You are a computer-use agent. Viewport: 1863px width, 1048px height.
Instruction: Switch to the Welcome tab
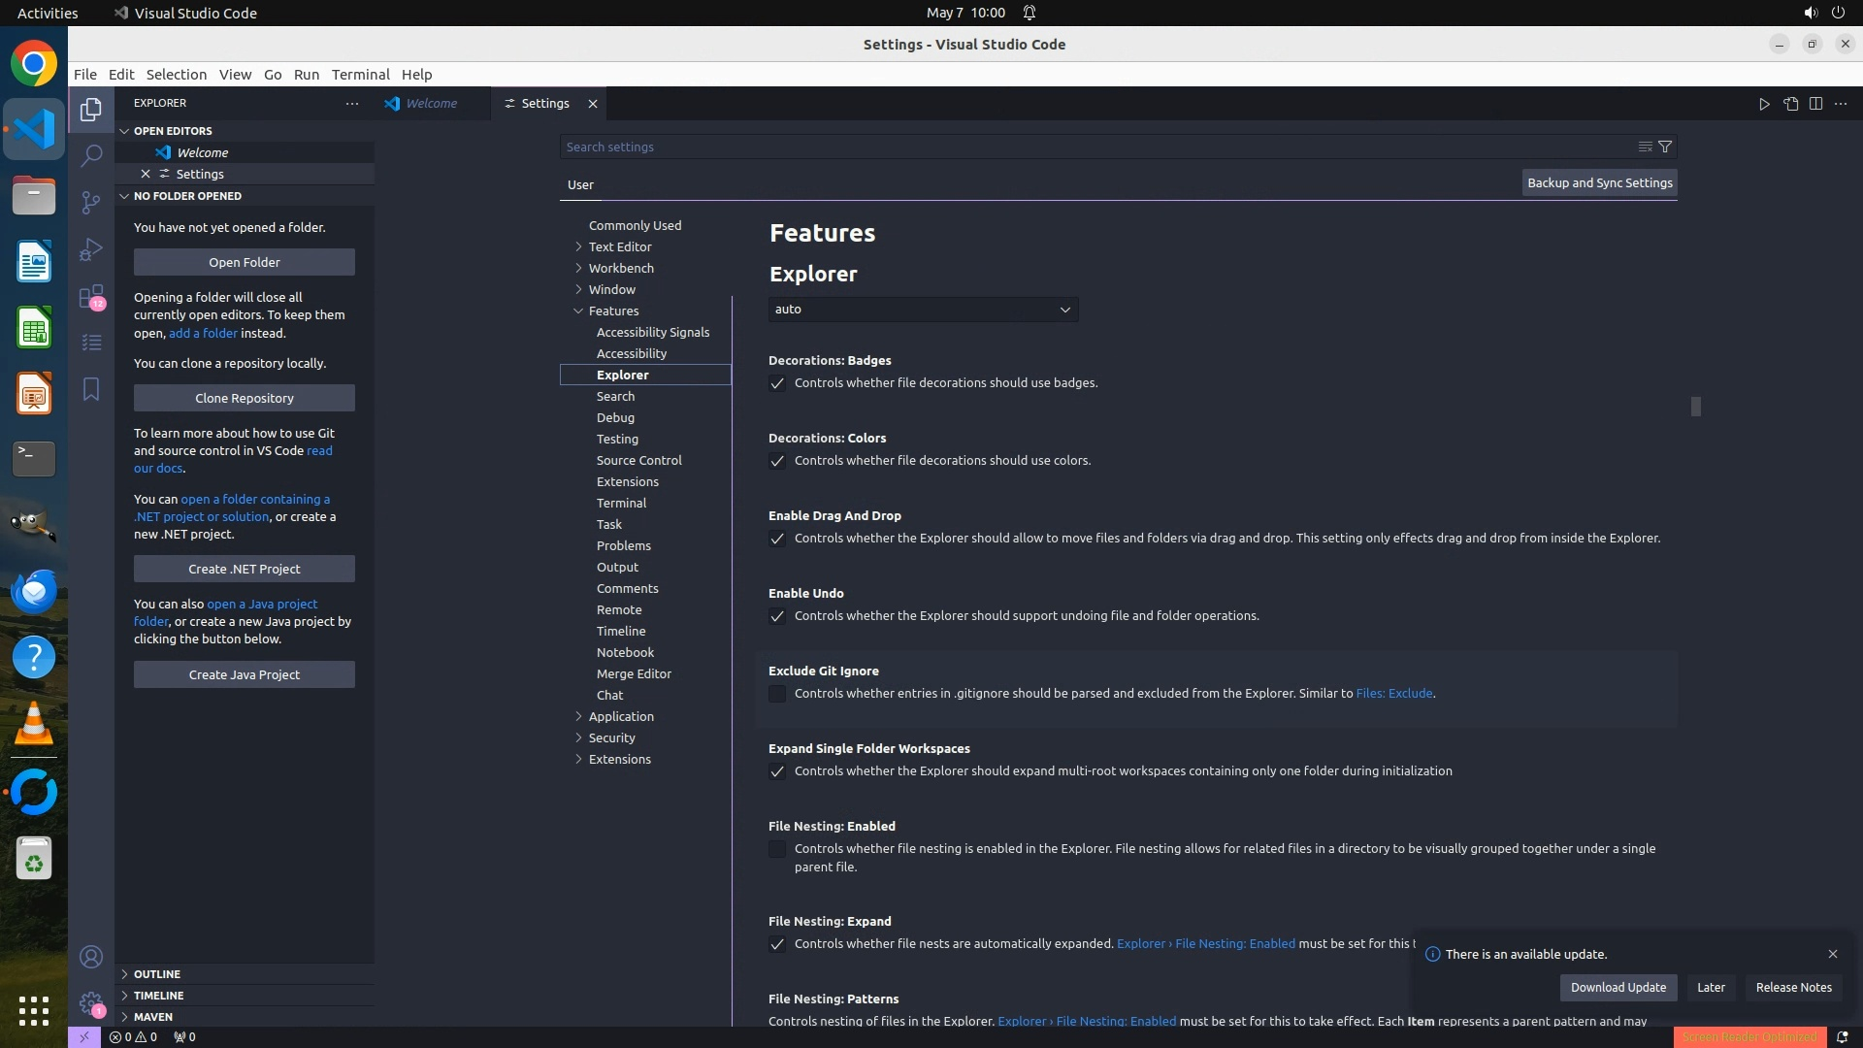click(x=431, y=104)
